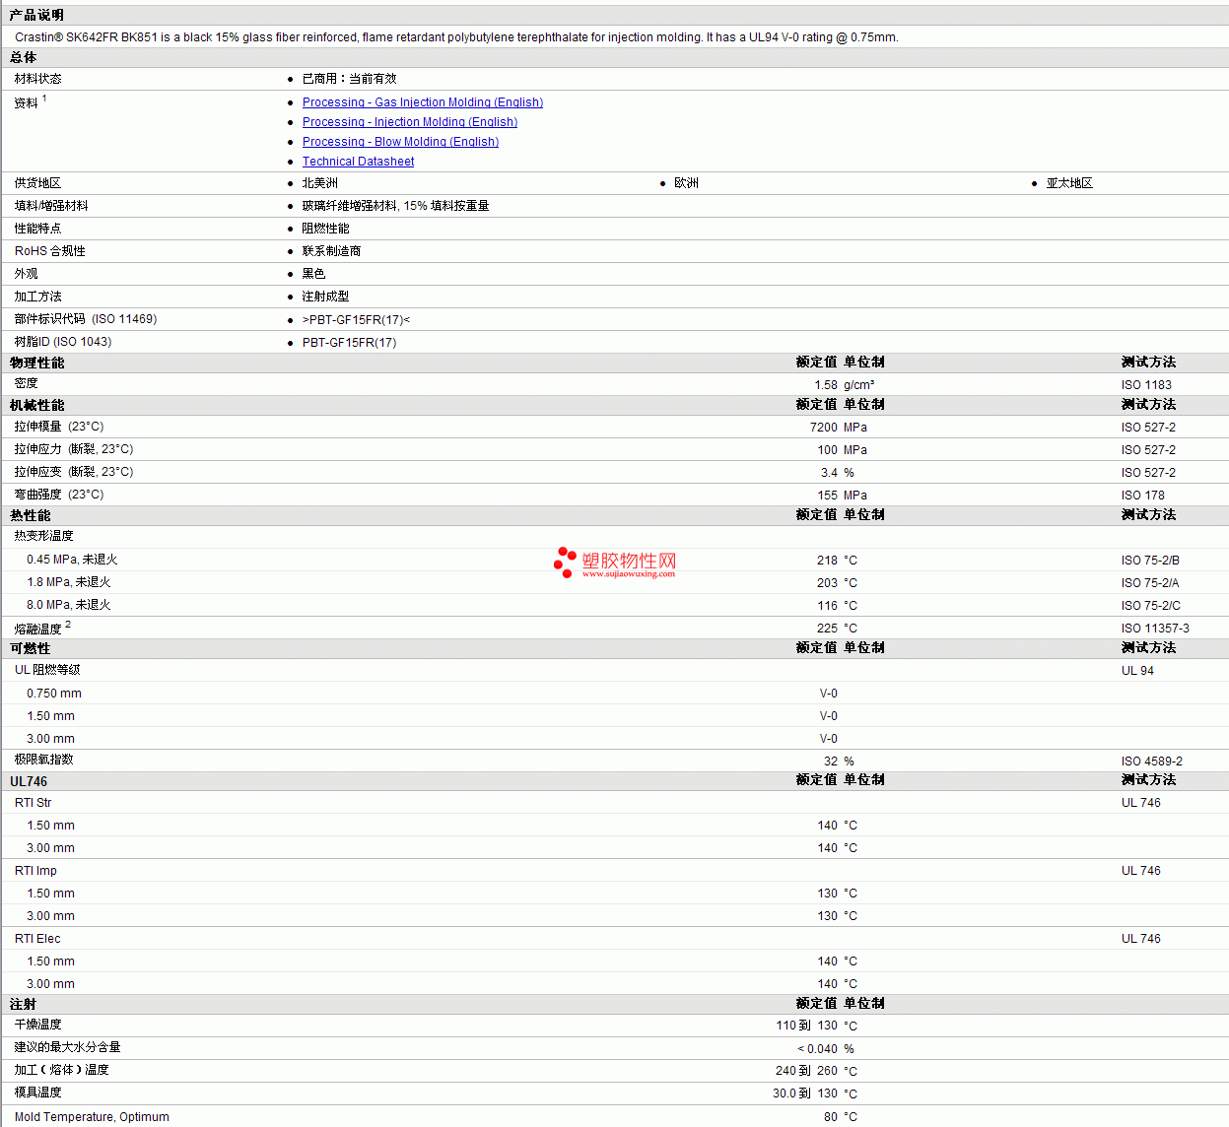Click the ISO 4589-2 test method
Image resolution: width=1229 pixels, height=1127 pixels.
pos(1152,762)
